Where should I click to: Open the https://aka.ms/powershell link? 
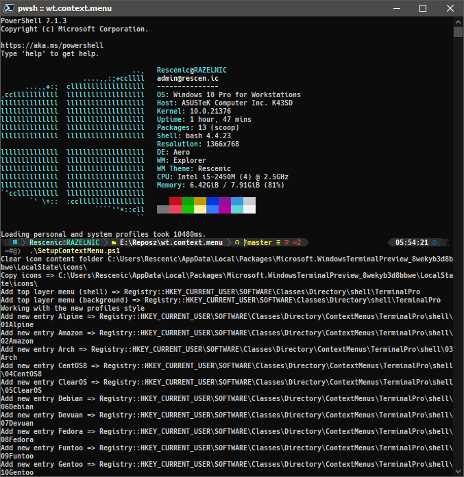(52, 46)
